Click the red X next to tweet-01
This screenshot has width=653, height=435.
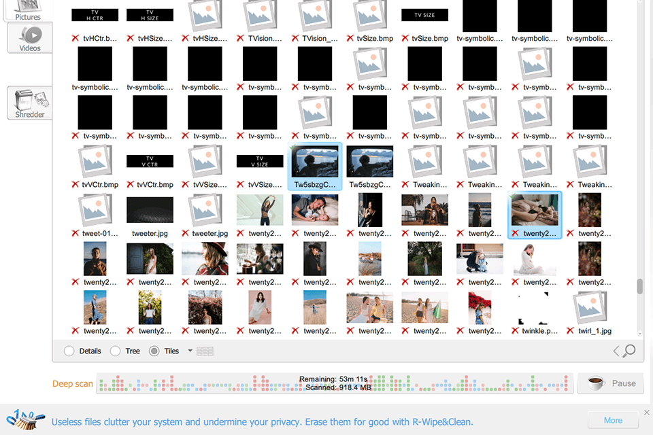click(x=75, y=233)
